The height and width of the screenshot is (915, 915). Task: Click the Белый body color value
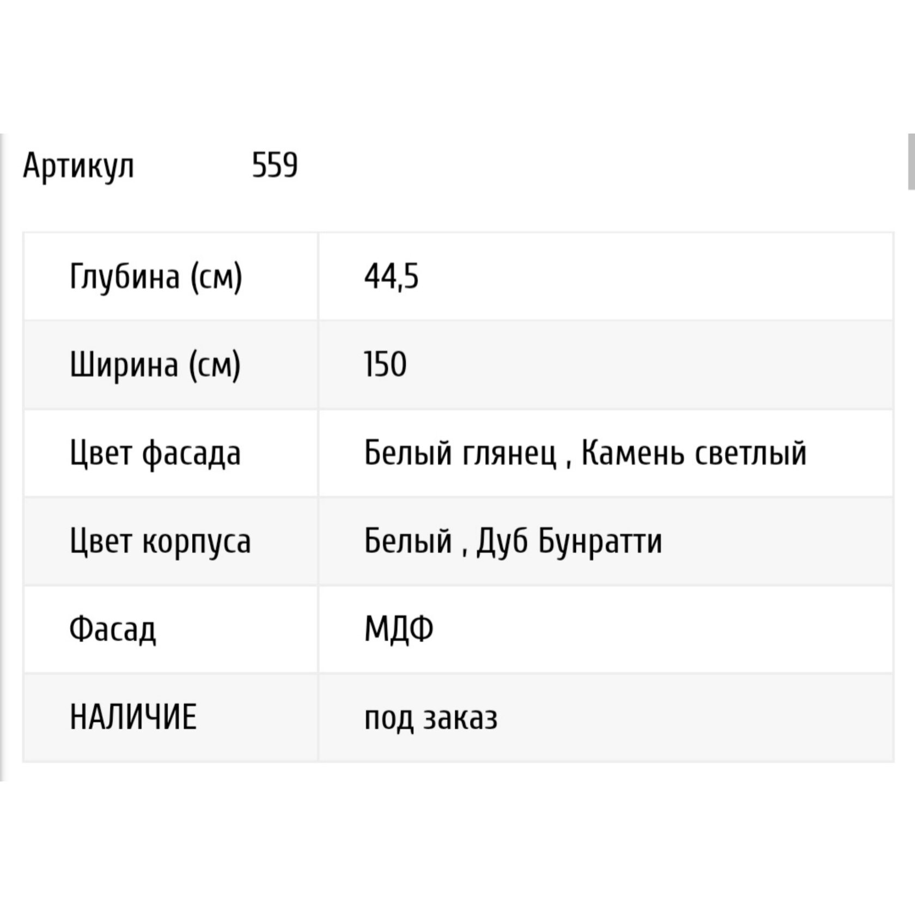(408, 541)
